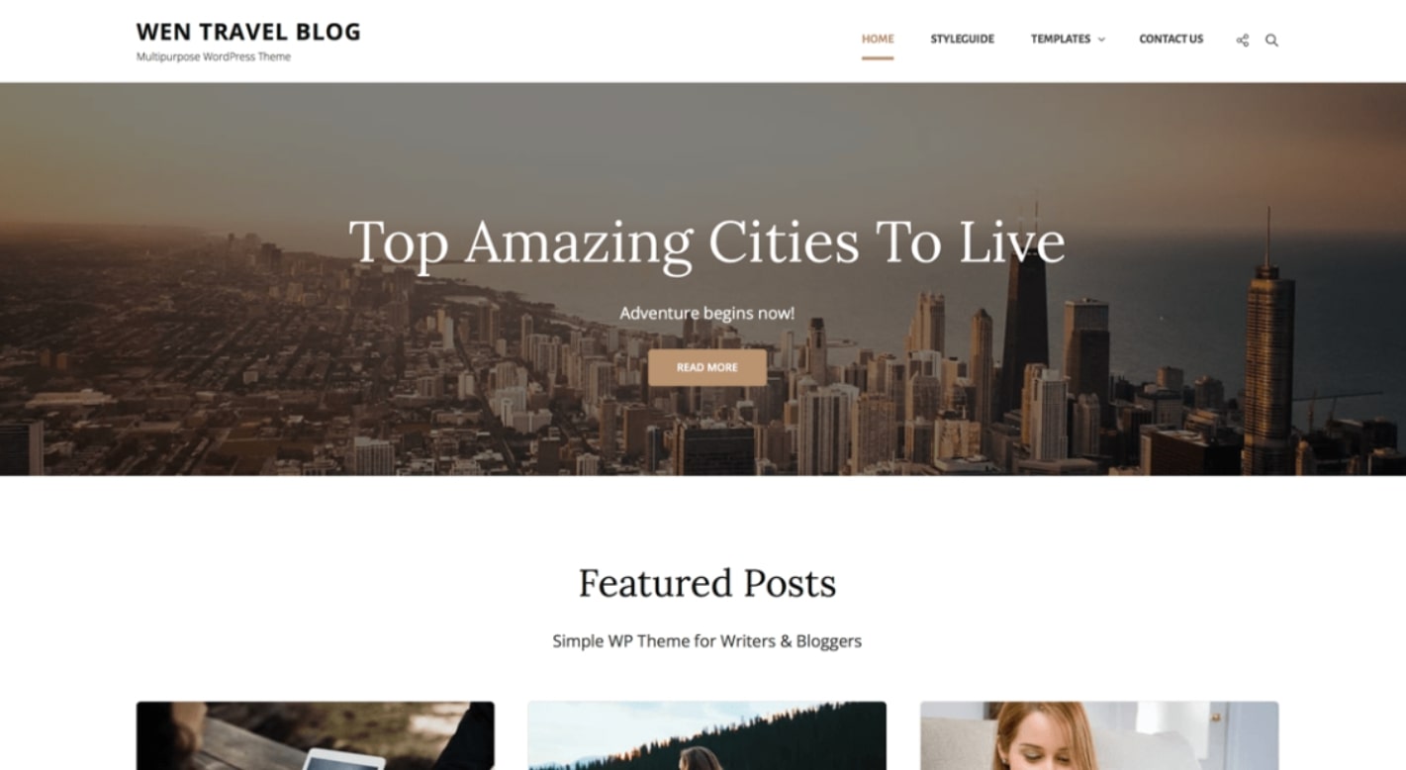Click the Simple WP Theme for Writers text

706,641
